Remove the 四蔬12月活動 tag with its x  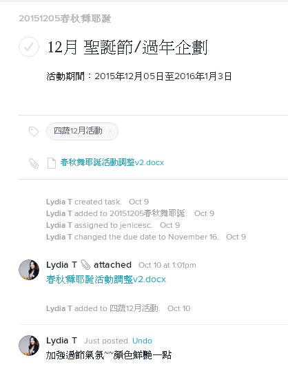point(110,131)
